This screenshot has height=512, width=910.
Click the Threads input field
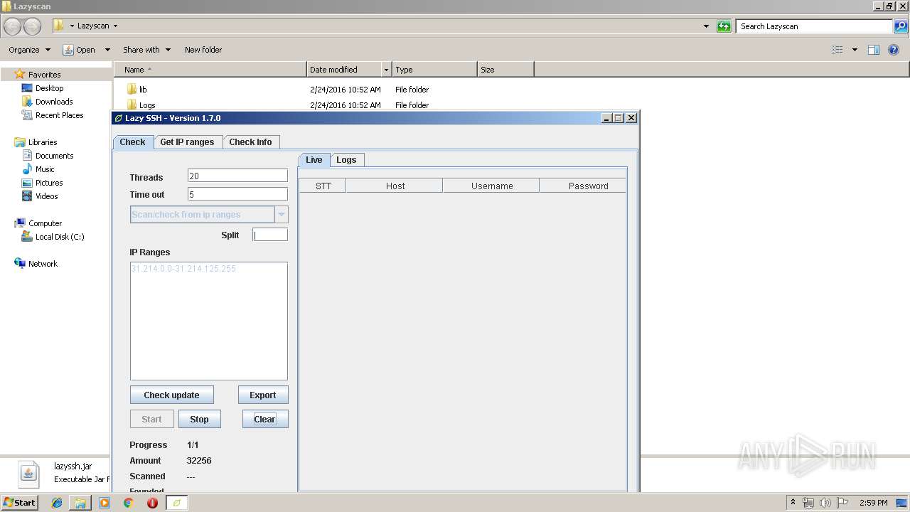(237, 176)
